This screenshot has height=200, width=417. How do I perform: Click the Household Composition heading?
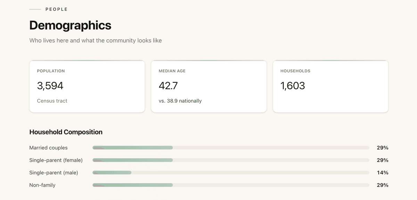click(x=66, y=132)
